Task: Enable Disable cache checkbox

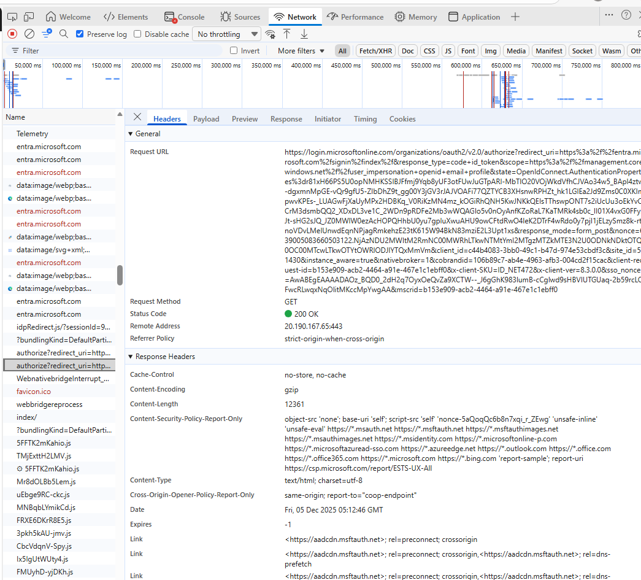Action: (x=137, y=34)
